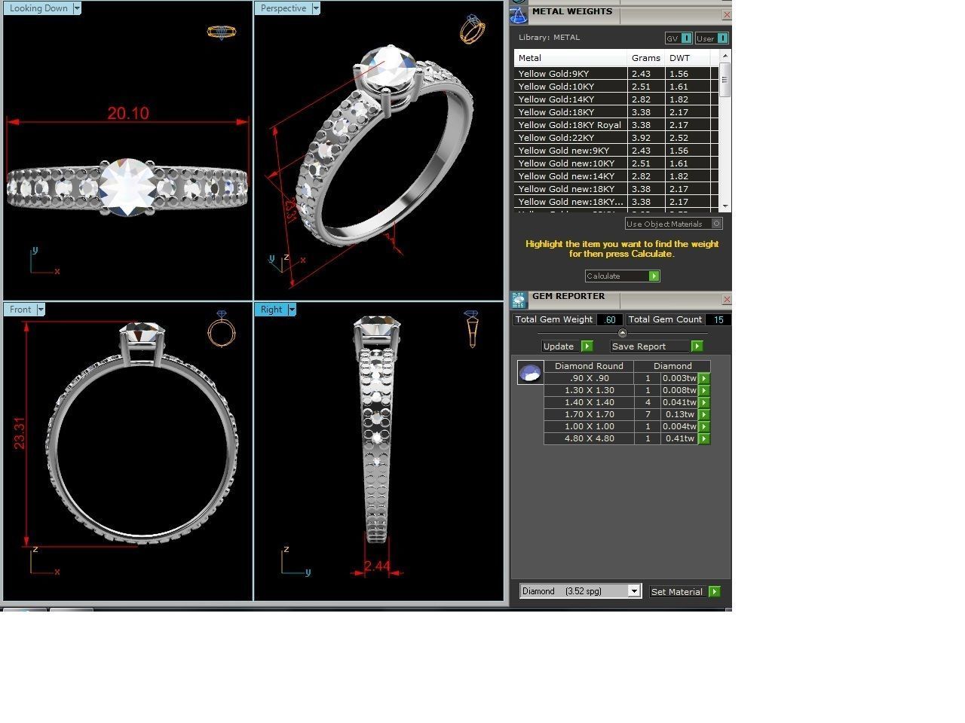Click the 0.41tw weight cell

click(679, 438)
